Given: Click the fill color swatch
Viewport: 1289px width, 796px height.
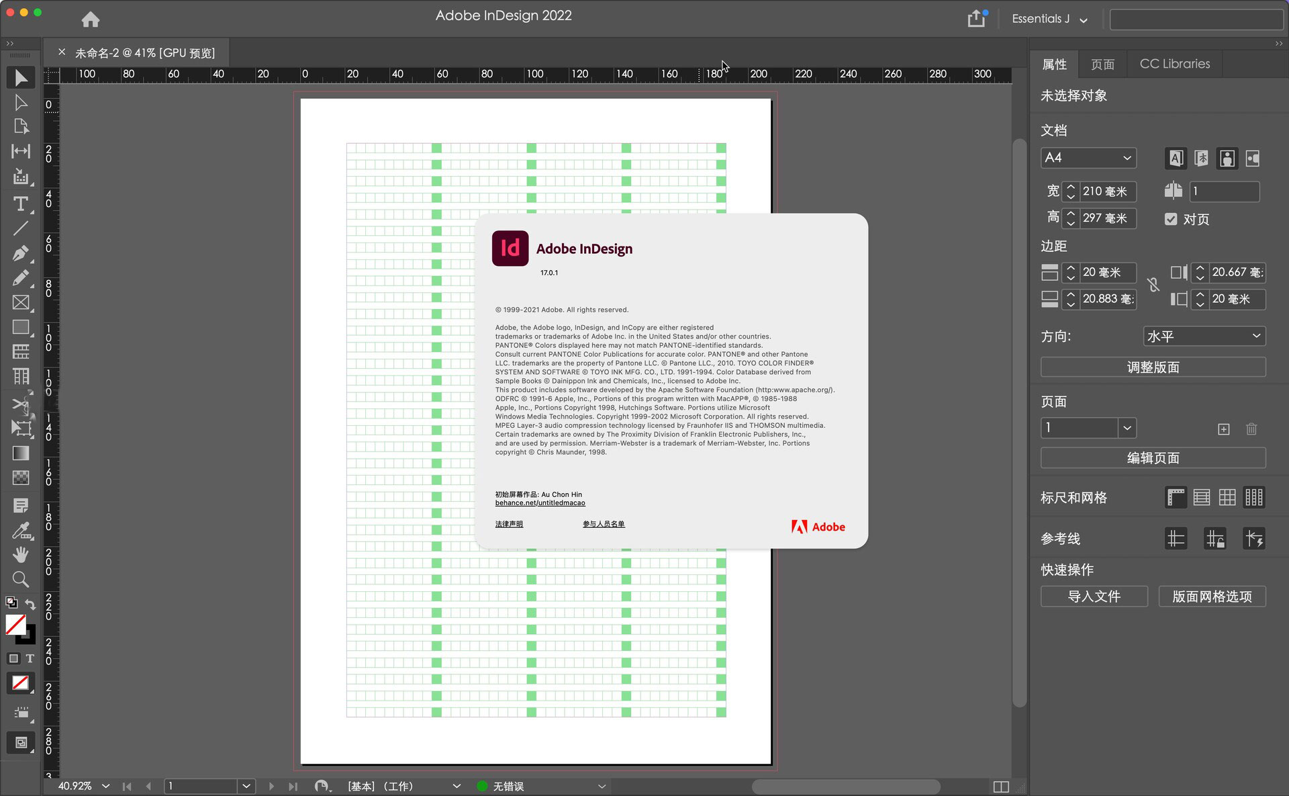Looking at the screenshot, I should [x=16, y=625].
